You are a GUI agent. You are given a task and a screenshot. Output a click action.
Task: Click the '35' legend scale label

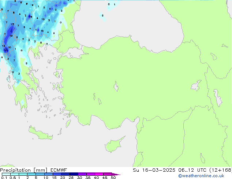tap(88, 178)
